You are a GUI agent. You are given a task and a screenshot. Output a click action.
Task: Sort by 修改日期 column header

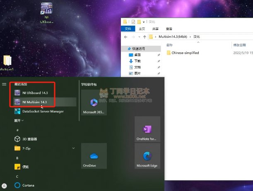(239, 45)
